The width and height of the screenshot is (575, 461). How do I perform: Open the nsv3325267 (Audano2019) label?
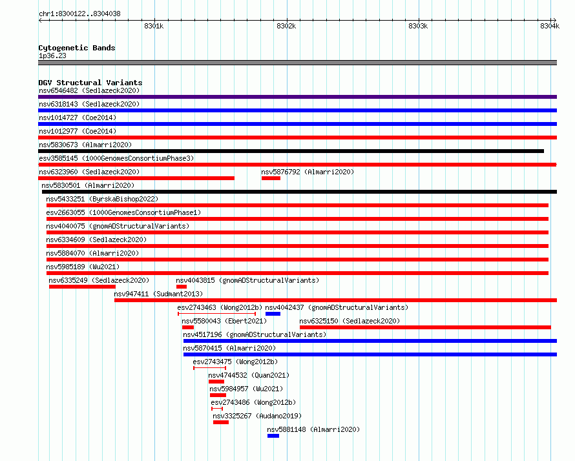257,416
